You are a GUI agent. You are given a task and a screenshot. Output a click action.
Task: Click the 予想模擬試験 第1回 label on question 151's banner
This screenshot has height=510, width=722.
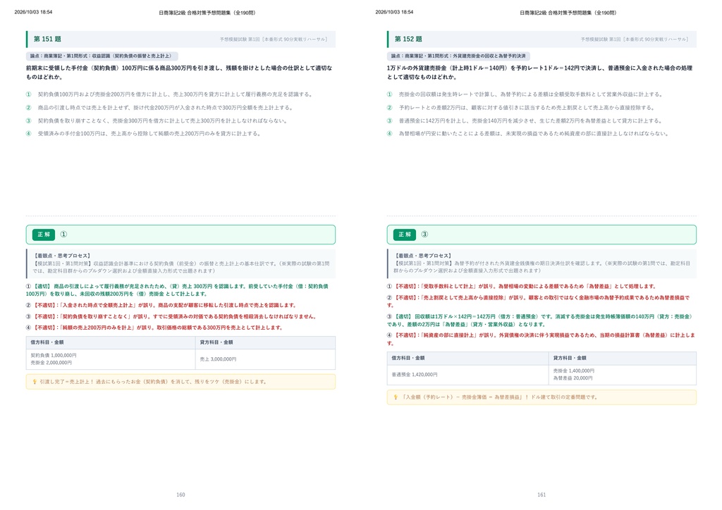click(x=274, y=39)
